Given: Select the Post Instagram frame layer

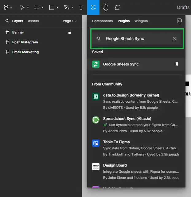Looking at the screenshot, I should tap(25, 42).
